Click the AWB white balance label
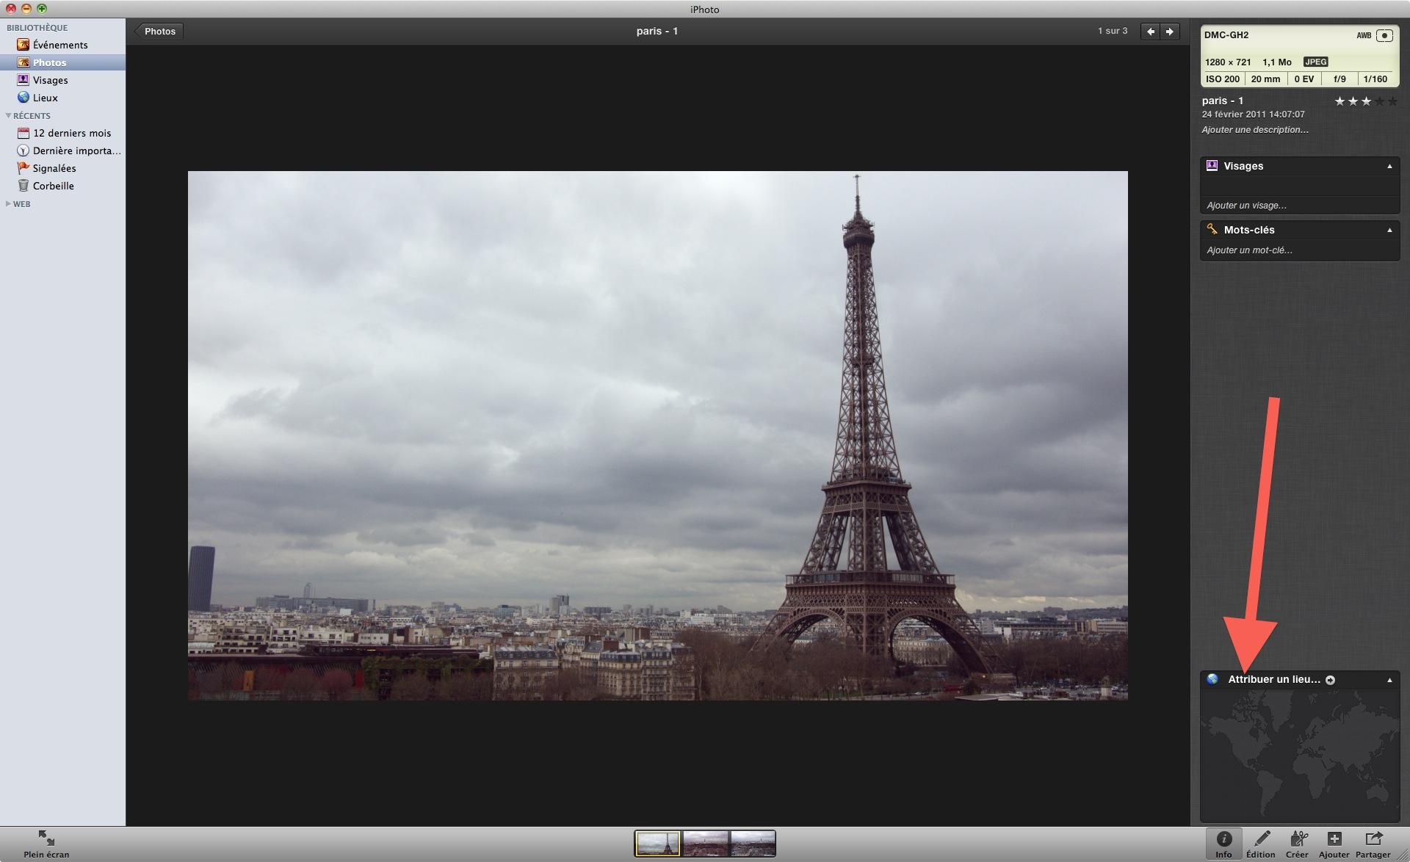 point(1364,35)
